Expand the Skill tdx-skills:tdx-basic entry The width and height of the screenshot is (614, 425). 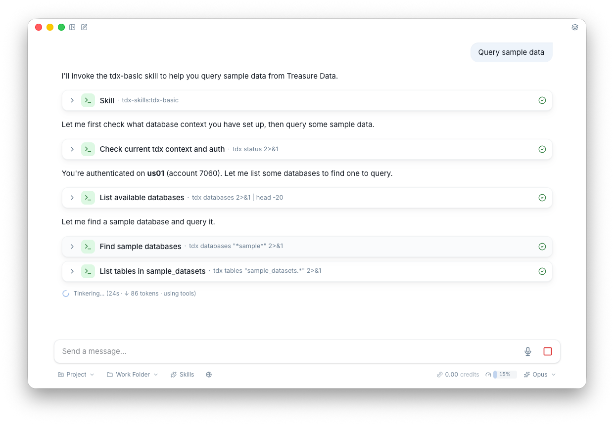72,100
